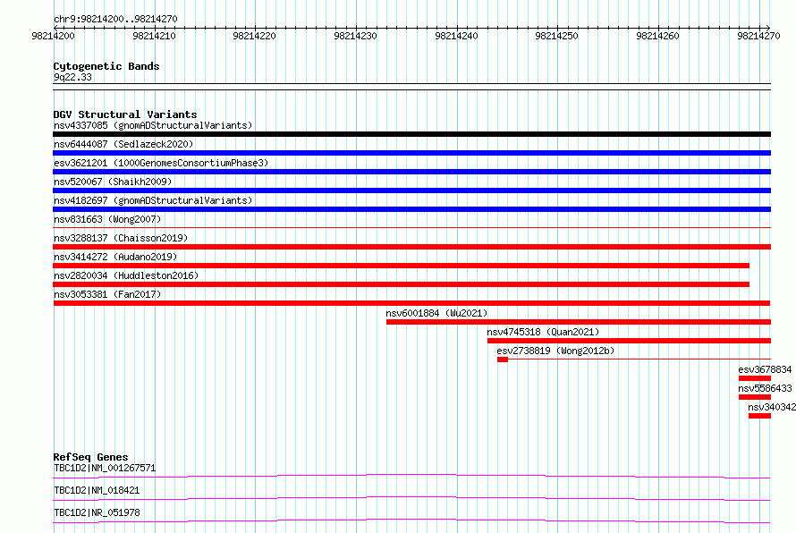
Task: Select transcript label TBC1D2|NR_051978
Action: (x=97, y=512)
